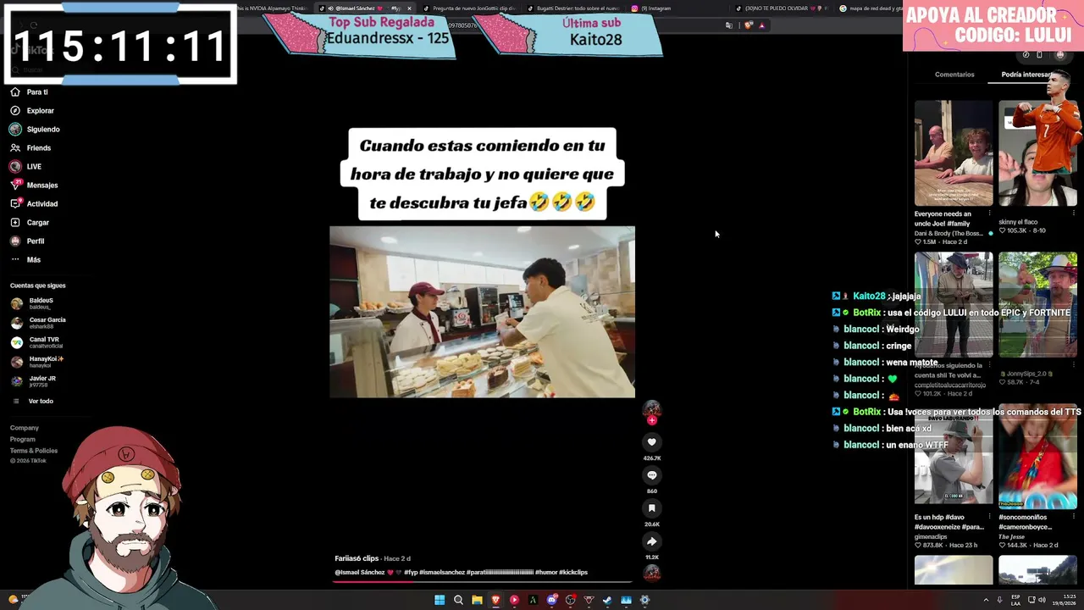
Task: Open Perfil from the sidebar
Action: pos(27,241)
